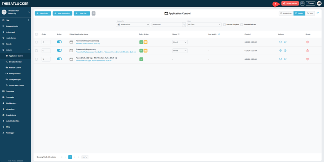
Task: Delete Powershell (Ringfenced) policy
Action: pos(307,50)
